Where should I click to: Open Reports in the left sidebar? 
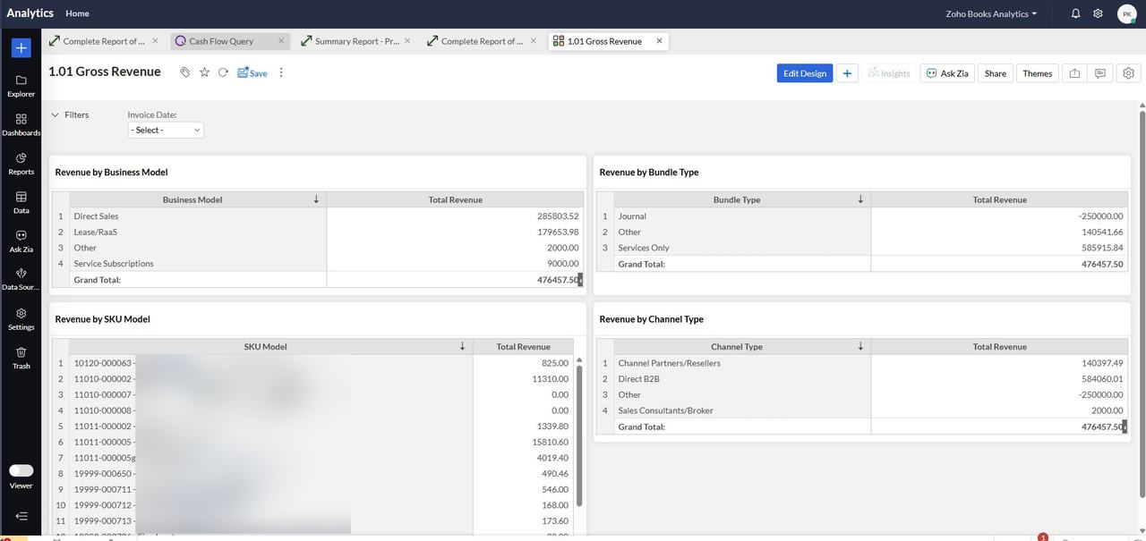(x=21, y=164)
